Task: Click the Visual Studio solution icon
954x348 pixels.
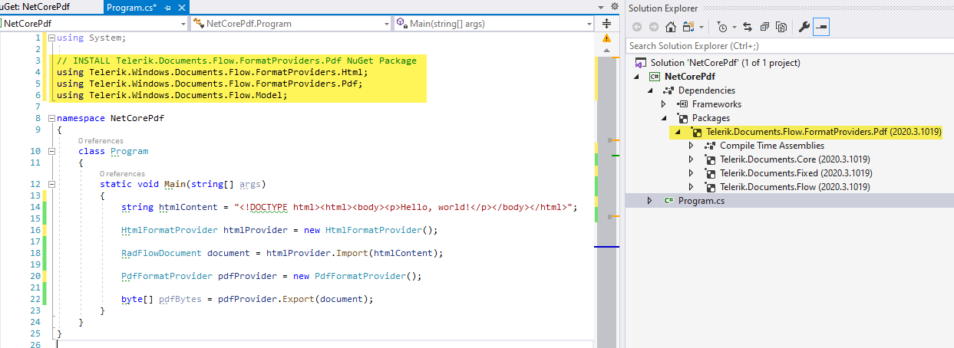Action: 641,63
